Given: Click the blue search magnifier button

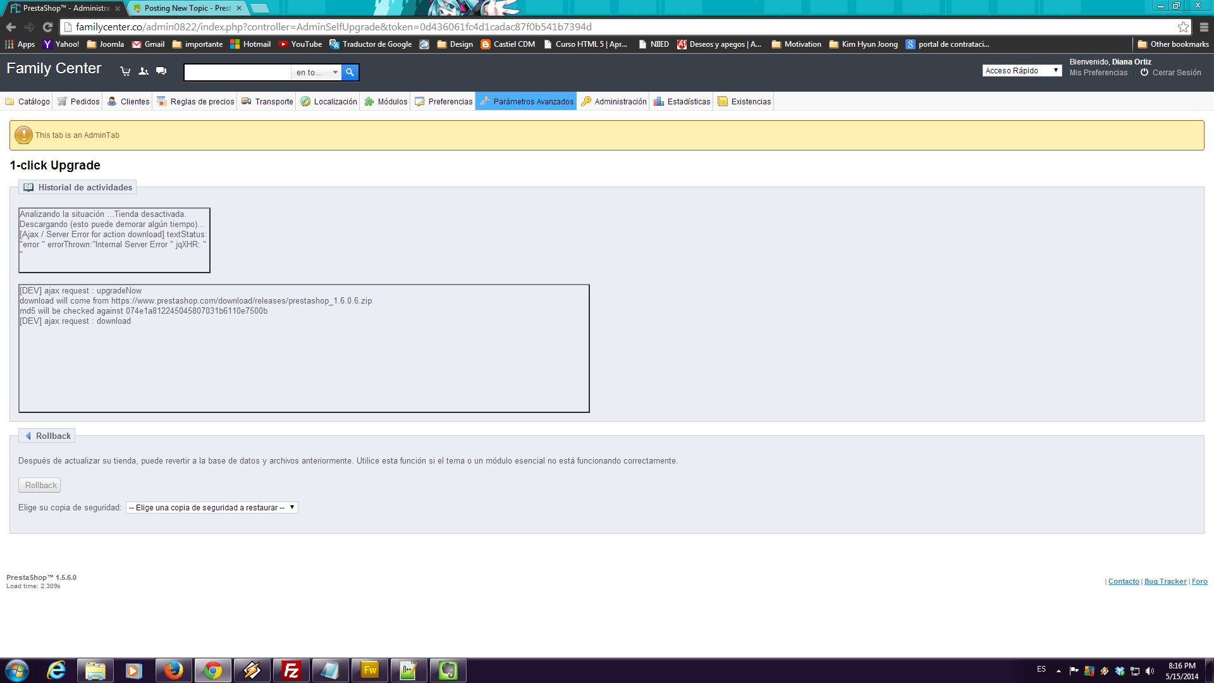Looking at the screenshot, I should [x=350, y=73].
